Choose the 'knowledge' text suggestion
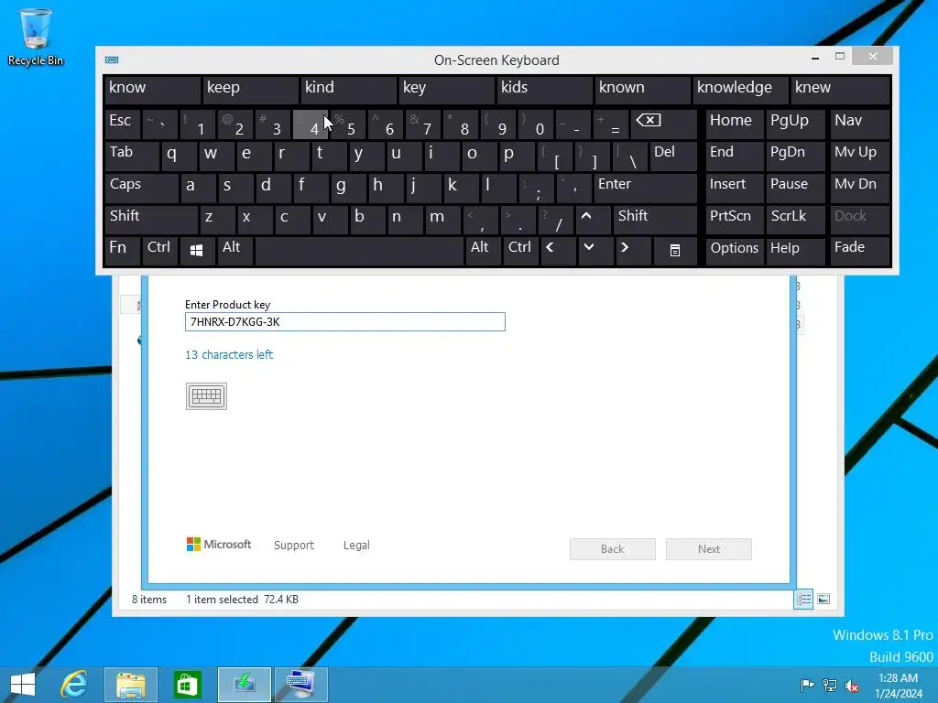938x703 pixels. pos(740,90)
